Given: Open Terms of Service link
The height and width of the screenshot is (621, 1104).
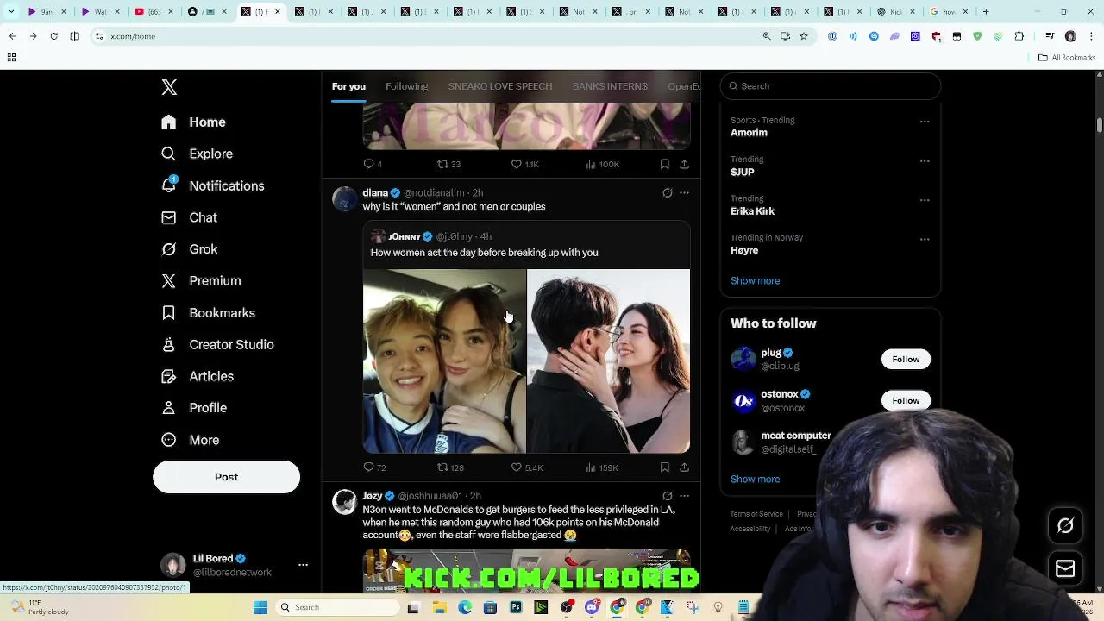Looking at the screenshot, I should click(756, 514).
